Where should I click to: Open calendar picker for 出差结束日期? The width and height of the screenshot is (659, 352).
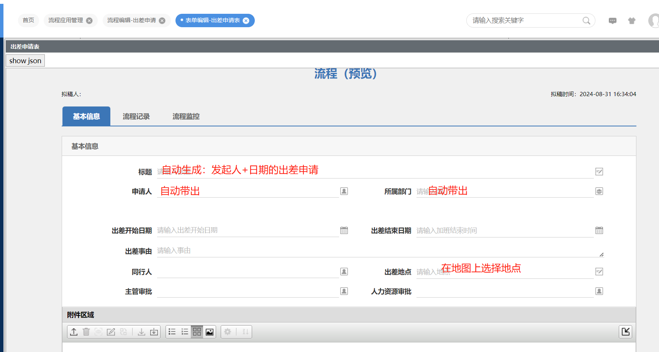[x=599, y=230]
